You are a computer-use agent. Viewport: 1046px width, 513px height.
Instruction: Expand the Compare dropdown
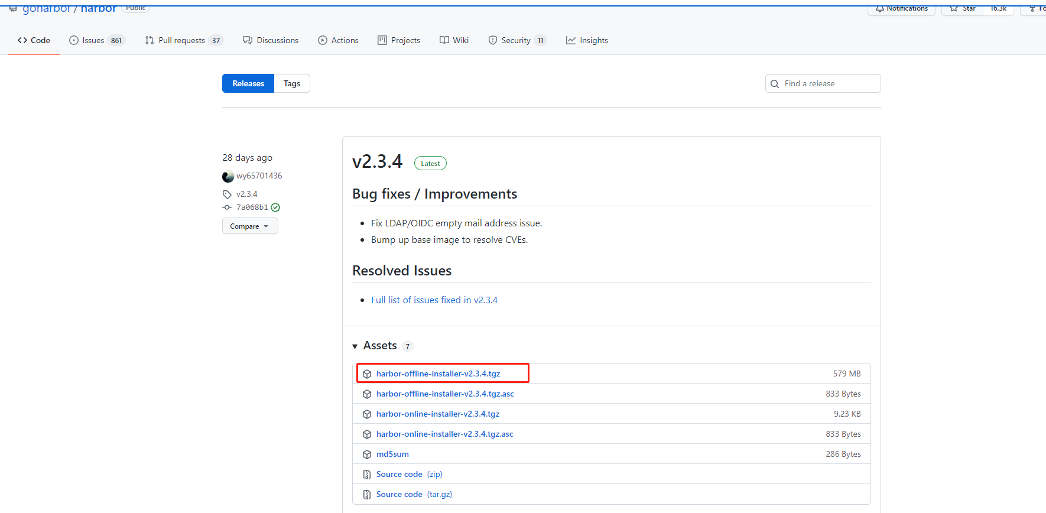pos(250,226)
